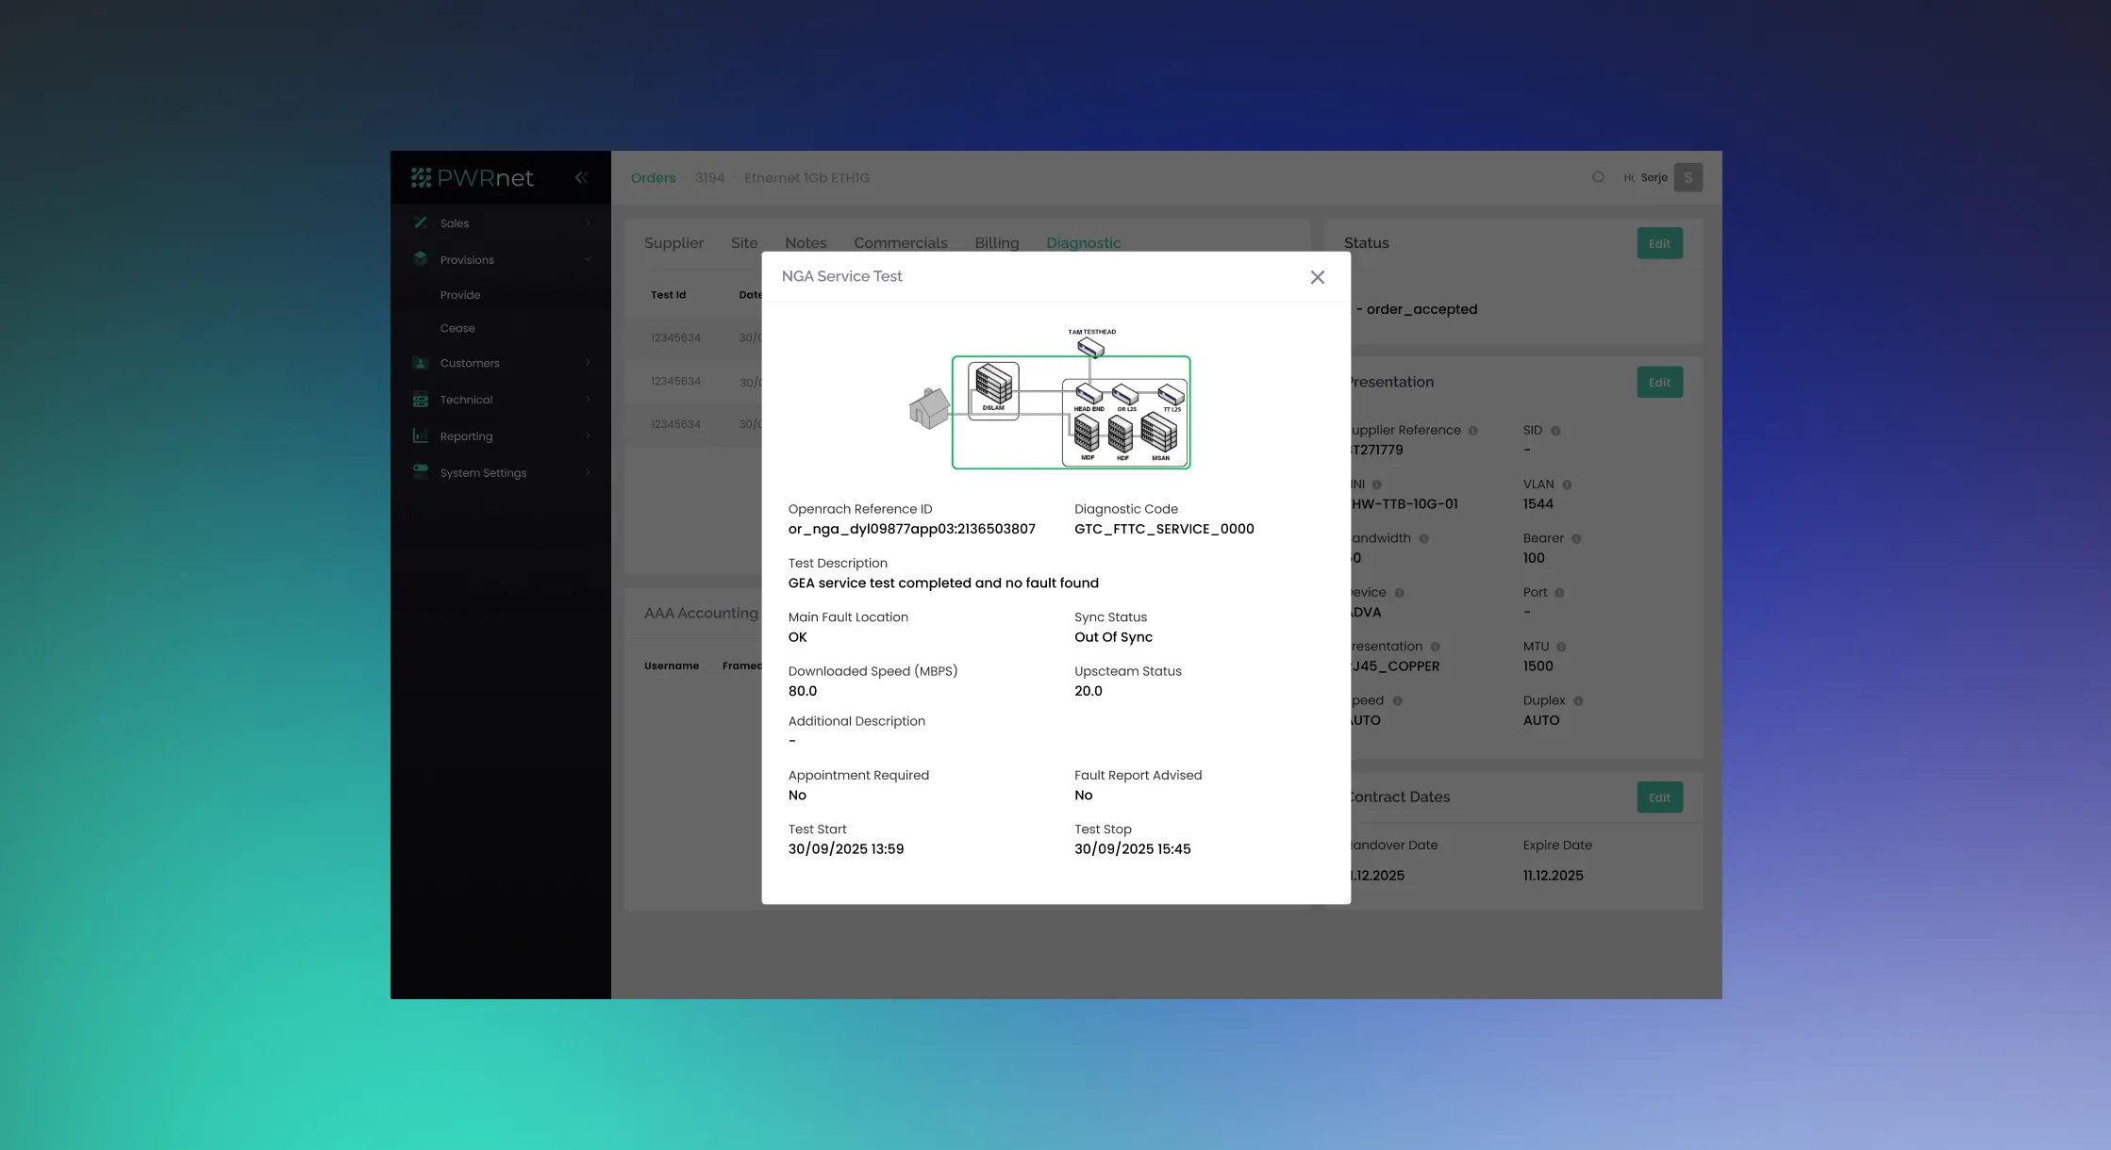Open the Billing tab

996,243
